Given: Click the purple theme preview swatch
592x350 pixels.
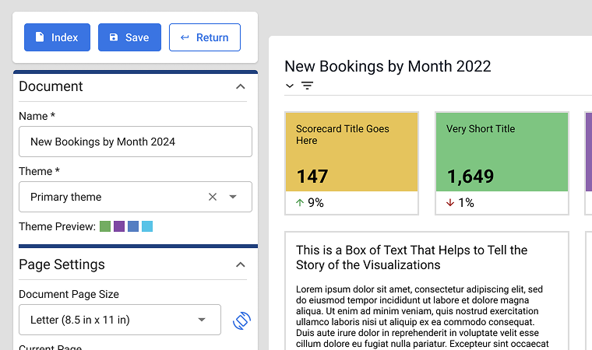Looking at the screenshot, I should (119, 226).
